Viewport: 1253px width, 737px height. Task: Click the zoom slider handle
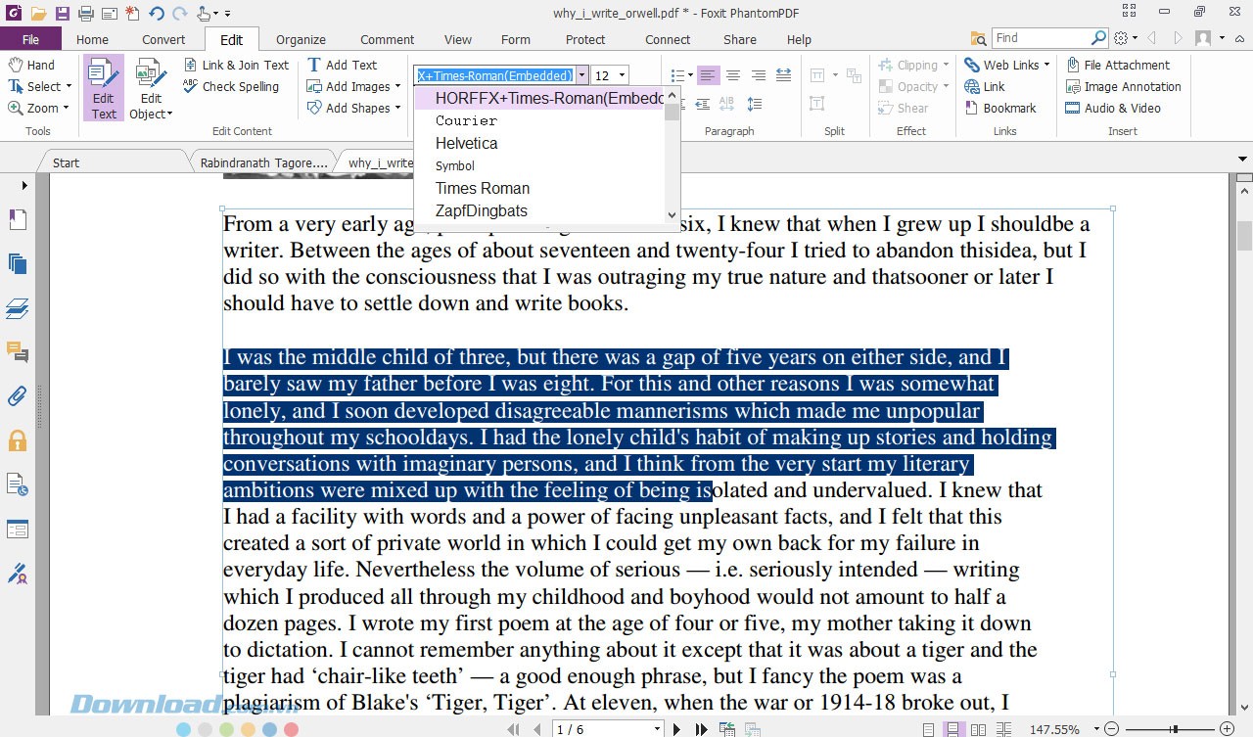[x=1174, y=729]
